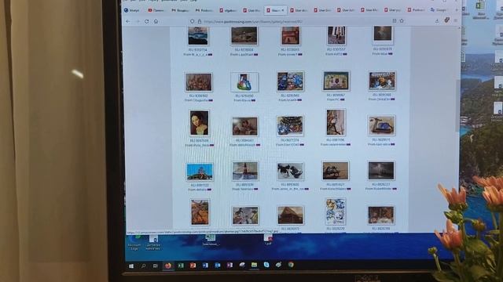This screenshot has width=503, height=282.
Task: Open the lighthouse postcard thumbnail
Action: coord(245,171)
